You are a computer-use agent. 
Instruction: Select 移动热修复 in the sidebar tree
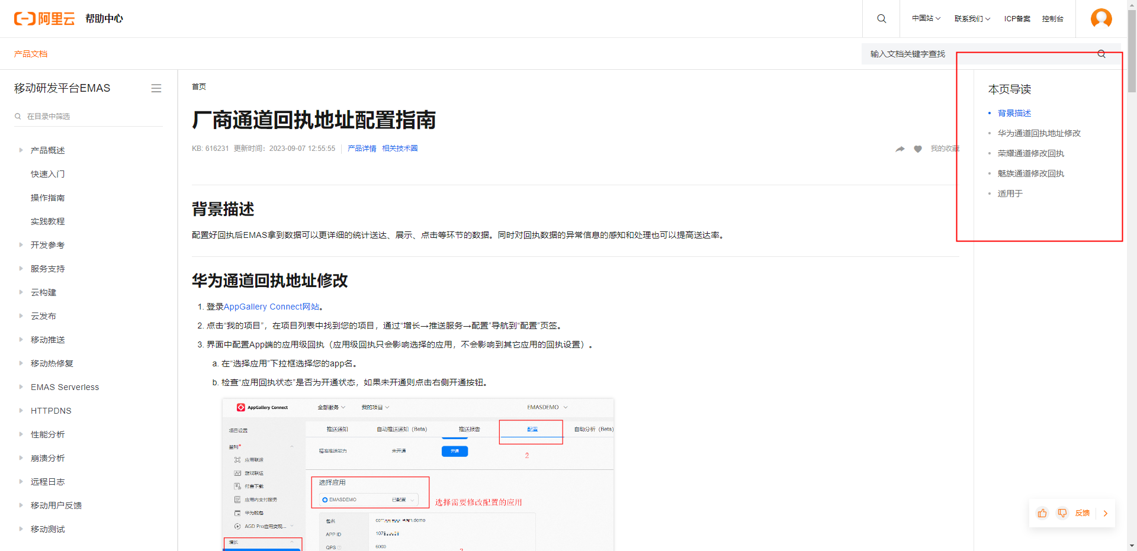(52, 363)
